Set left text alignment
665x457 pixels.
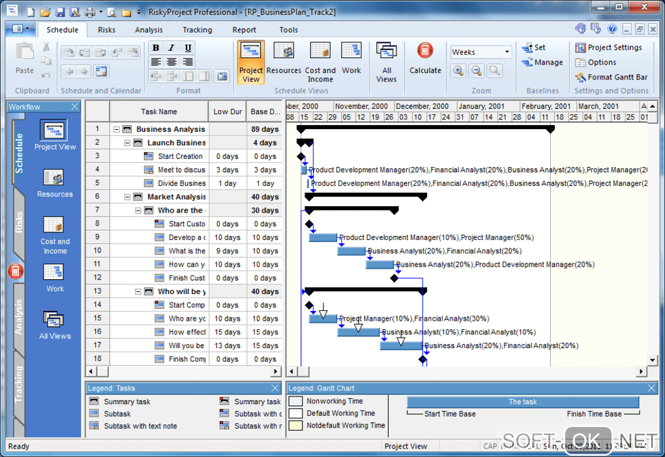[x=156, y=62]
